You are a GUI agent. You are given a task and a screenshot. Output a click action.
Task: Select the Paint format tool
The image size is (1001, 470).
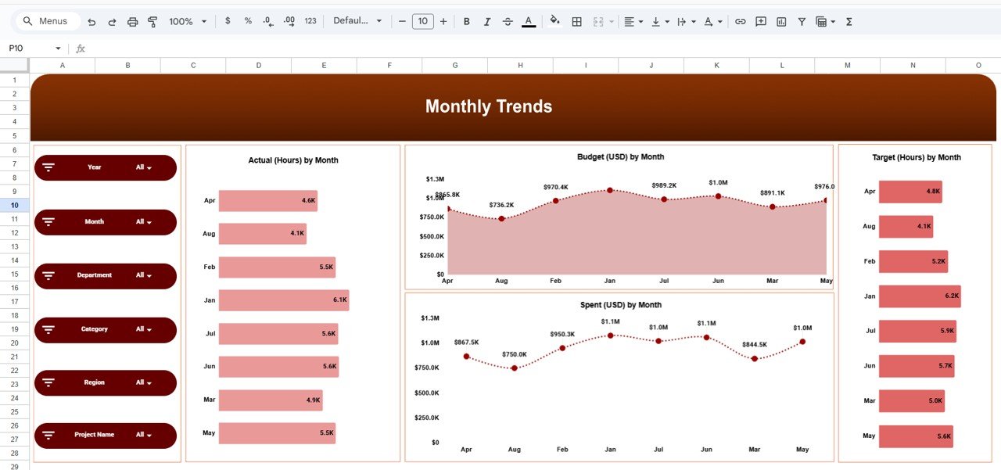153,21
